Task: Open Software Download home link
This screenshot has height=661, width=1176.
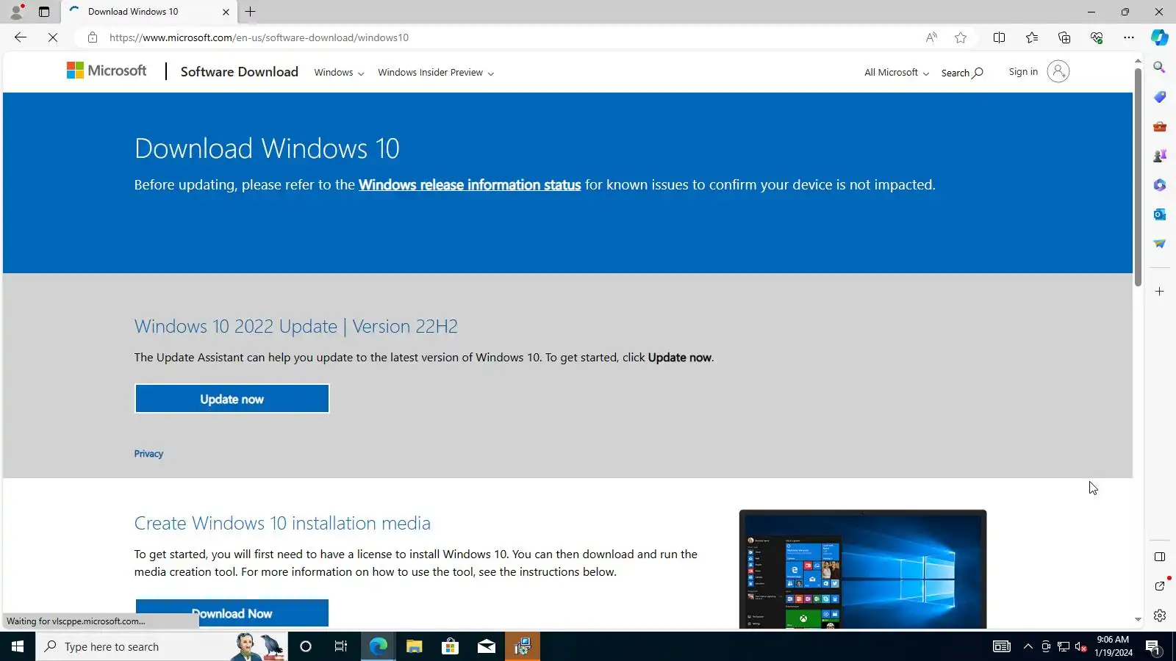Action: [240, 72]
